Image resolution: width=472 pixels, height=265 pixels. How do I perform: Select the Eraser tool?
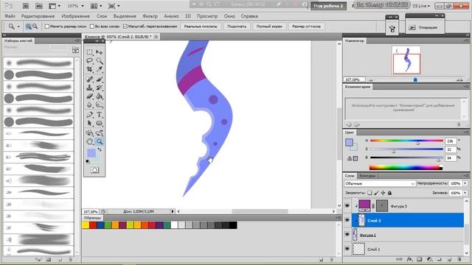pyautogui.click(x=90, y=96)
